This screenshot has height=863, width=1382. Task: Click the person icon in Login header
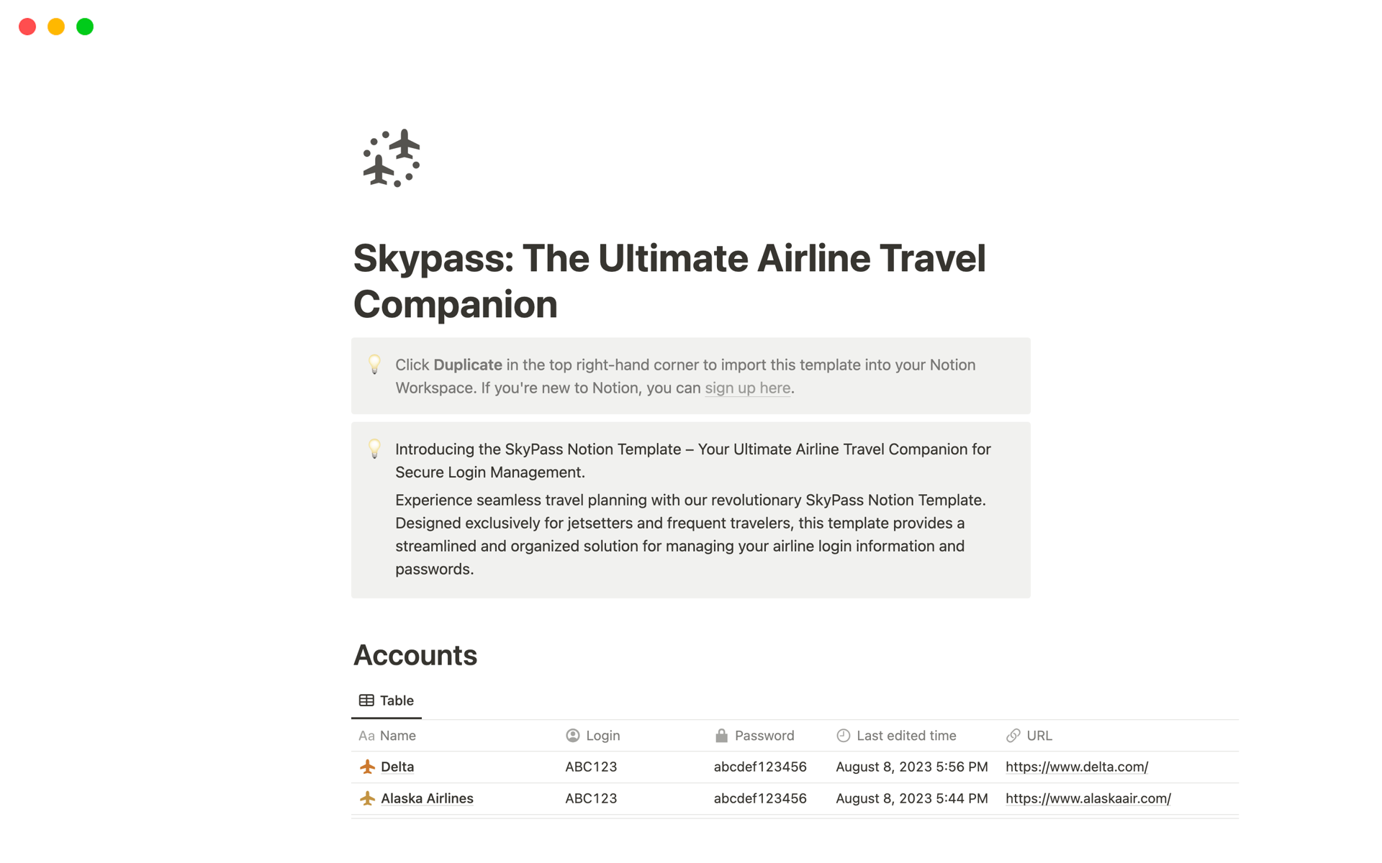tap(573, 735)
